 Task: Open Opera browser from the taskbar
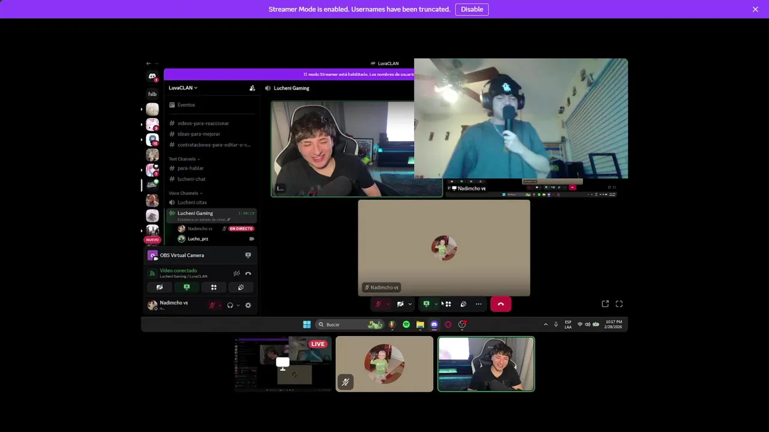[x=448, y=325]
